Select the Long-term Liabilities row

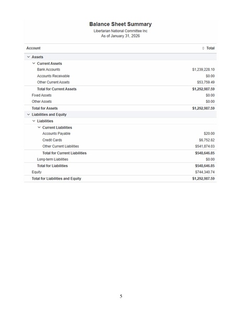click(x=120, y=159)
